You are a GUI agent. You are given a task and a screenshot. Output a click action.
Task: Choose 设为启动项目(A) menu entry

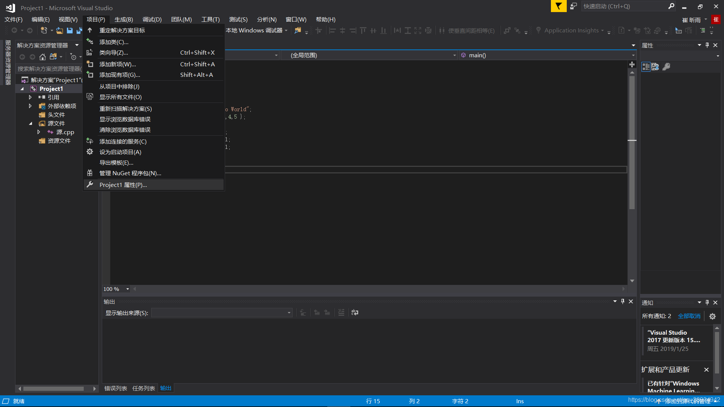point(153,152)
